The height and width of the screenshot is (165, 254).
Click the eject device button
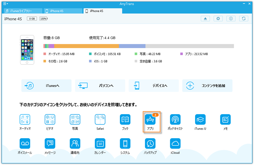[x=205, y=19]
